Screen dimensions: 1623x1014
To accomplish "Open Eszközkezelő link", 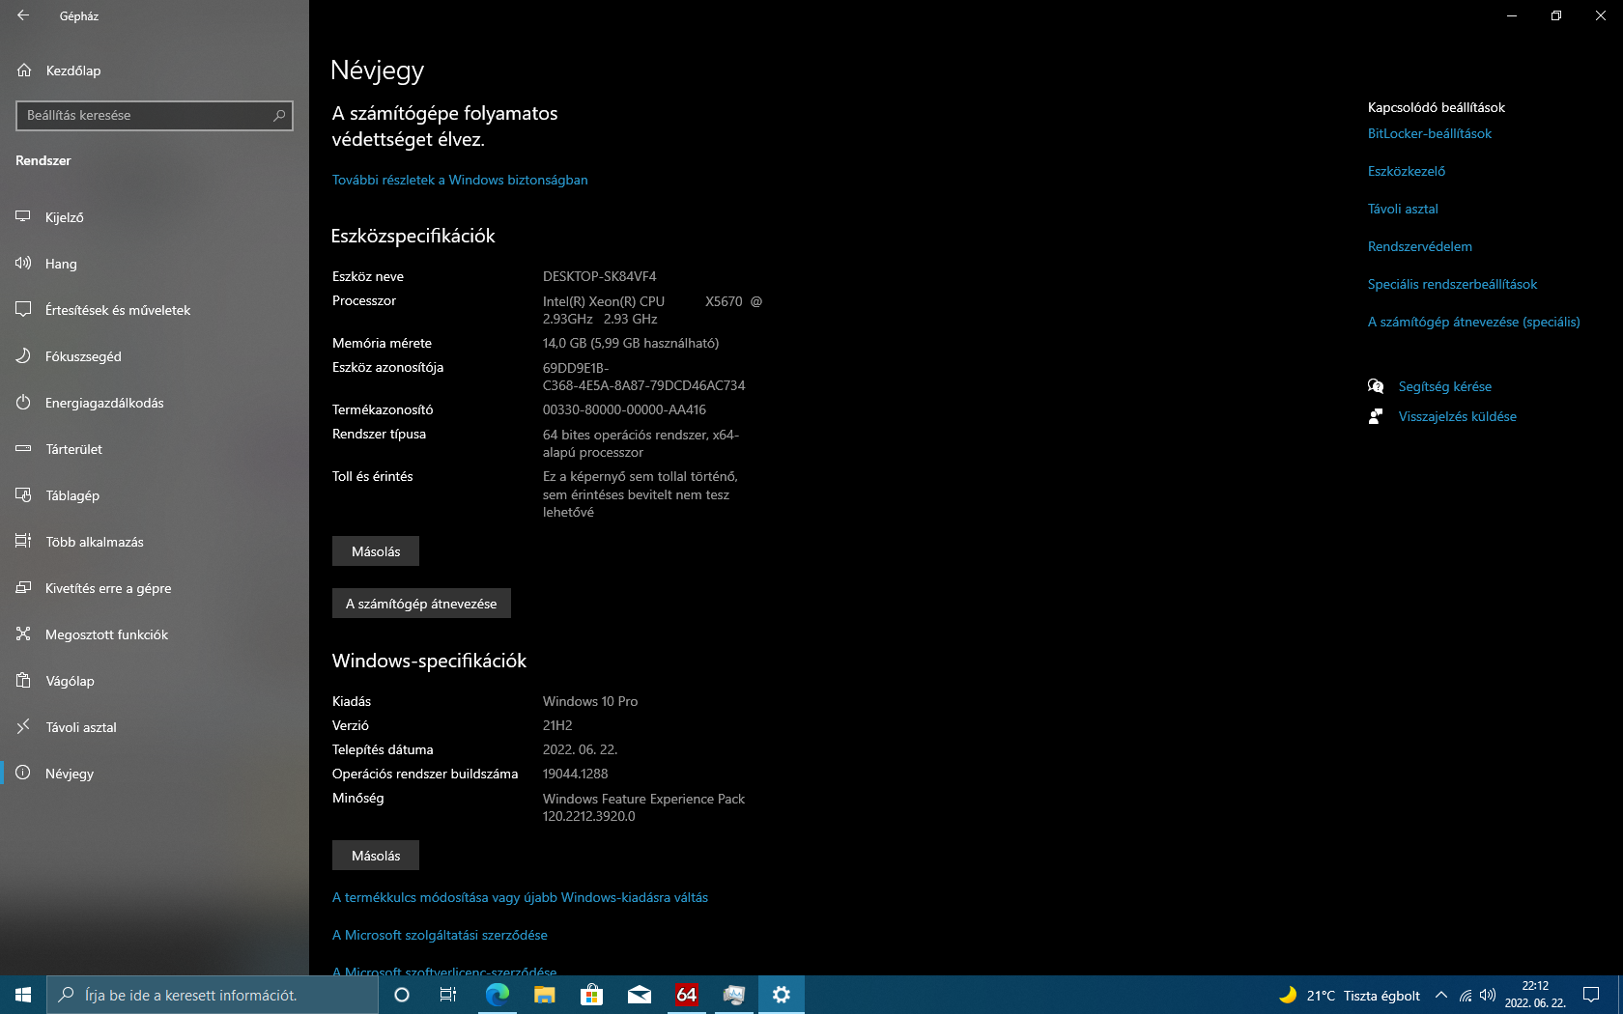I will coord(1406,171).
